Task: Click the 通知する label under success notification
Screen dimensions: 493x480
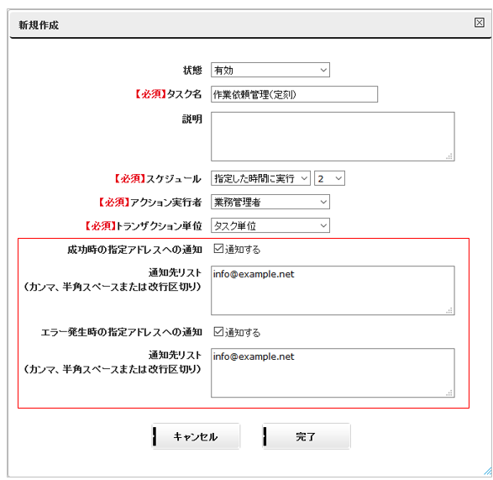Action: click(x=243, y=250)
